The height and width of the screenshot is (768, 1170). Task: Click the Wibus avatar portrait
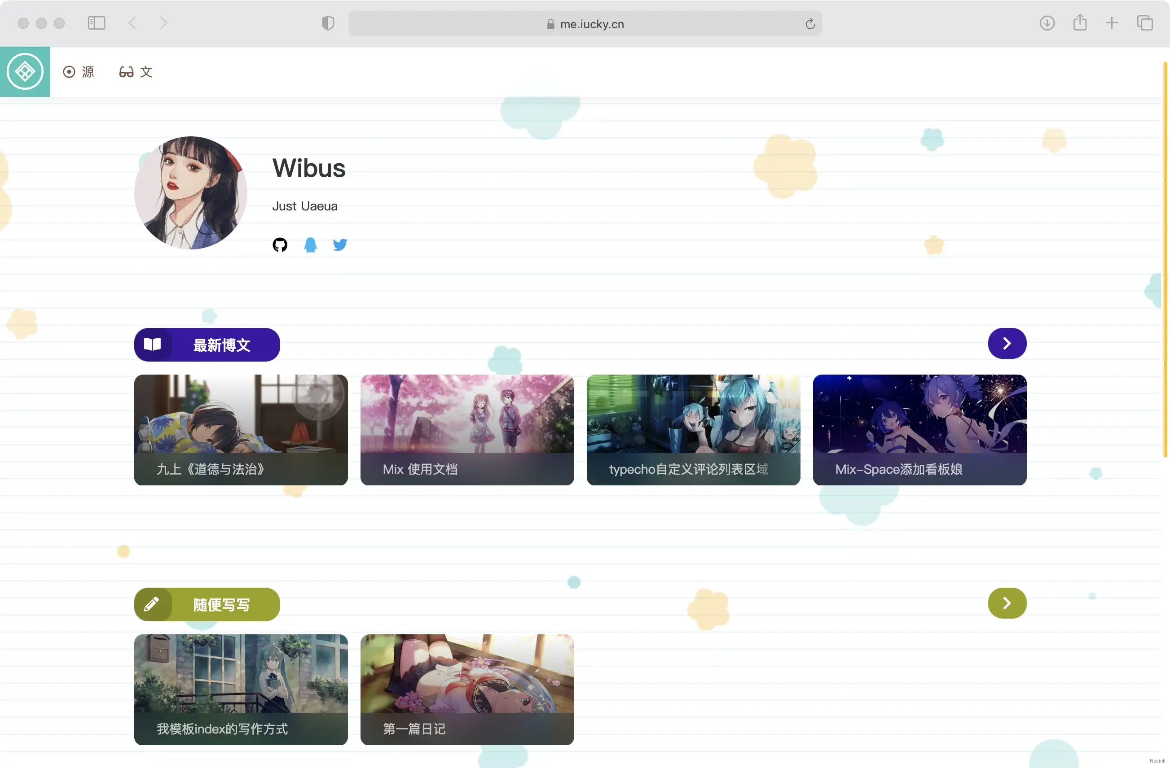pyautogui.click(x=191, y=192)
